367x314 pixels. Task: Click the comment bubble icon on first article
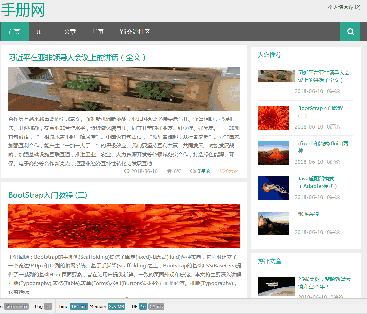coord(193,171)
